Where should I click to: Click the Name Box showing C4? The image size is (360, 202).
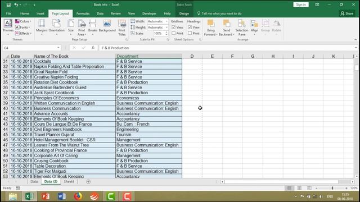[29, 48]
